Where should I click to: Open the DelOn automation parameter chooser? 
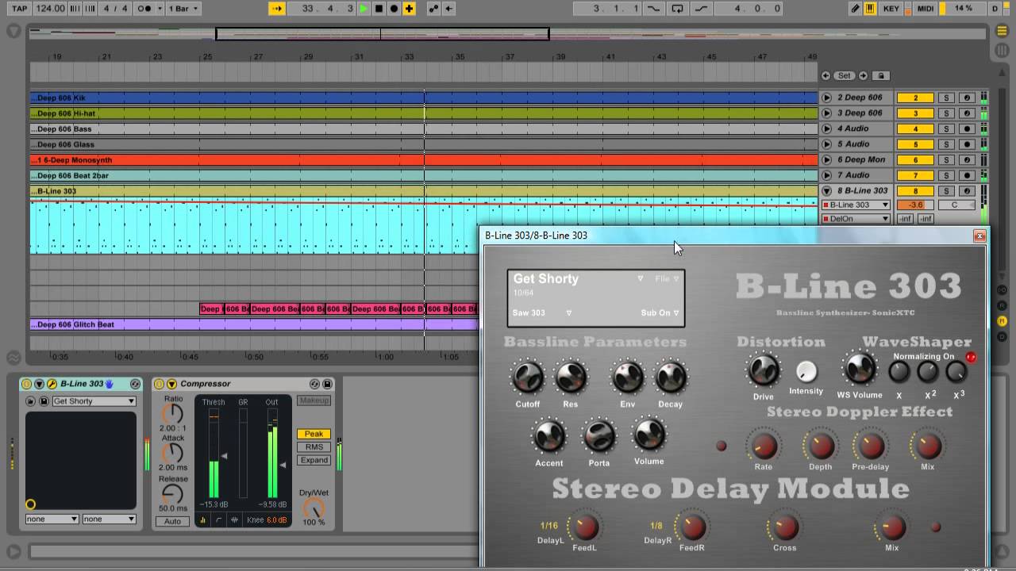(856, 219)
